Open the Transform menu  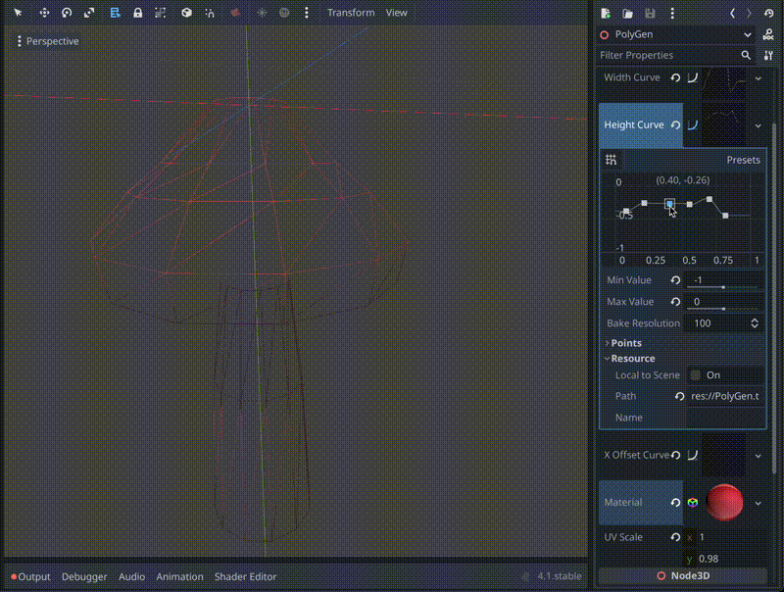click(351, 13)
